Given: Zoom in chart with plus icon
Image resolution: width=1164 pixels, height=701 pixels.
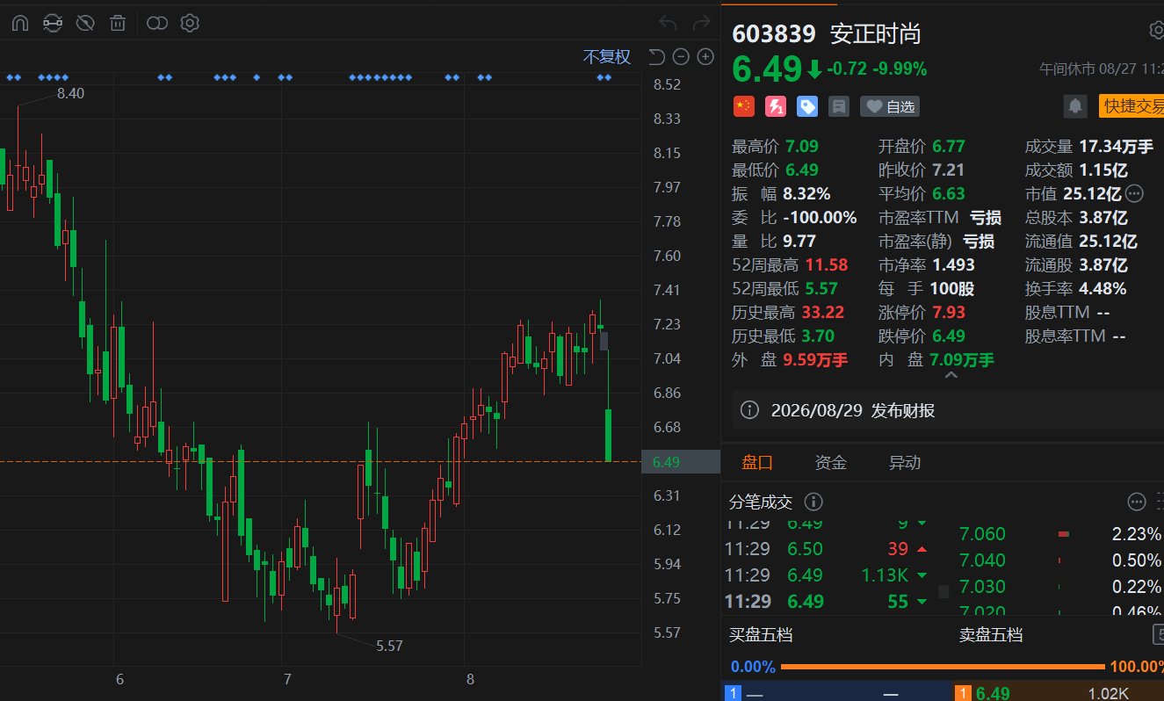Looking at the screenshot, I should point(705,57).
